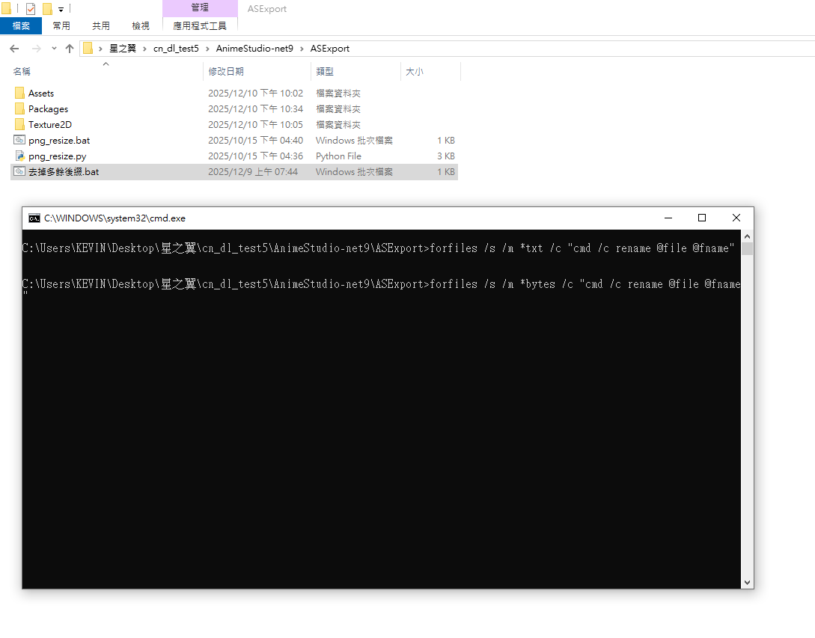Click the Back navigation arrow
This screenshot has height=638, width=815.
pyautogui.click(x=14, y=49)
